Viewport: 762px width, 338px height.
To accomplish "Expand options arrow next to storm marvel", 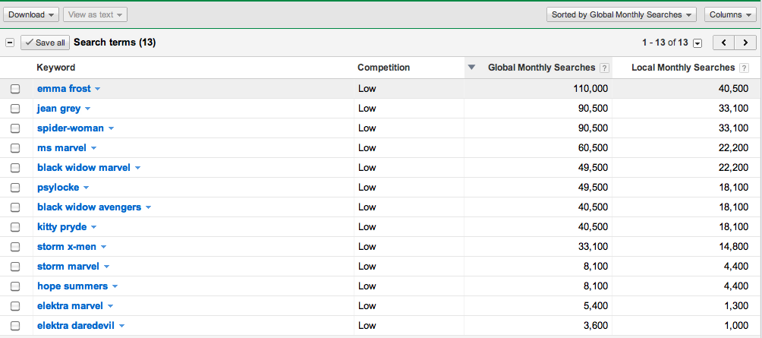I will coord(106,267).
